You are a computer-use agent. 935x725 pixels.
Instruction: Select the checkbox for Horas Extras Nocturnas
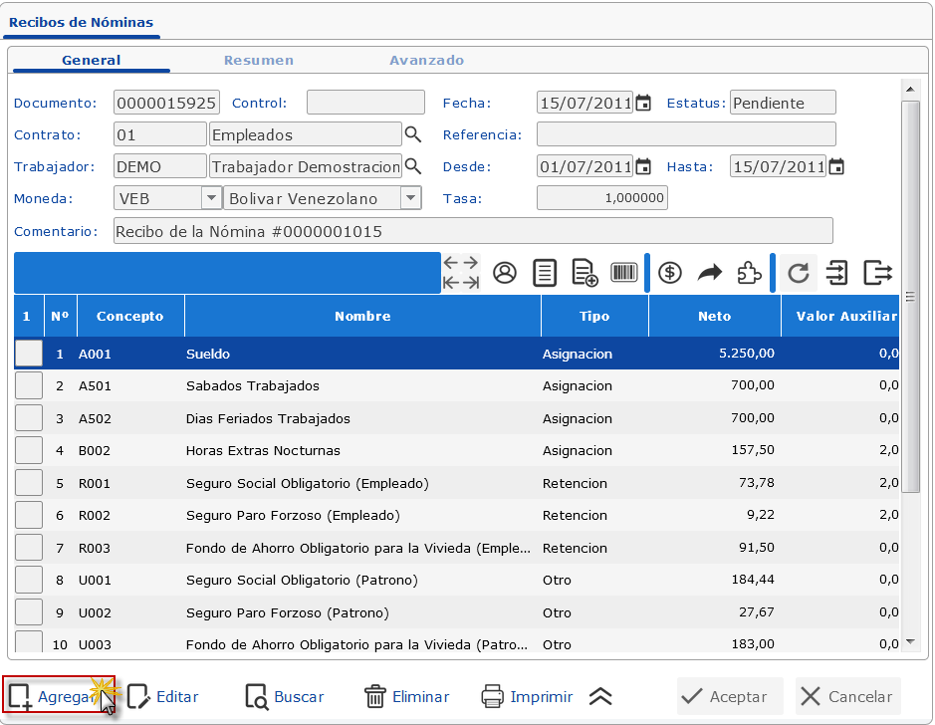click(29, 450)
